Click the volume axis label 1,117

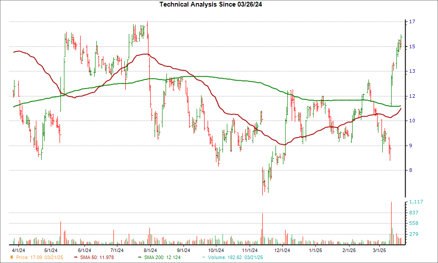[416, 202]
